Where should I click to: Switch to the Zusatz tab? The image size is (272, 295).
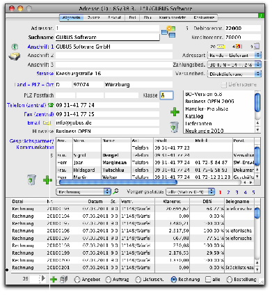(93, 17)
